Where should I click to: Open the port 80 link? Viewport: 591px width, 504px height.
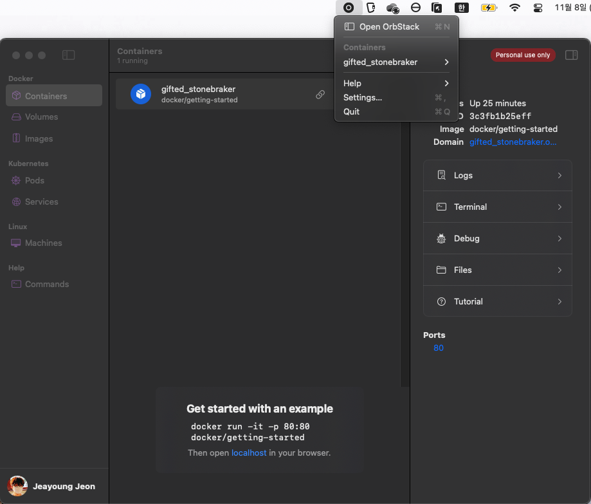click(x=439, y=348)
